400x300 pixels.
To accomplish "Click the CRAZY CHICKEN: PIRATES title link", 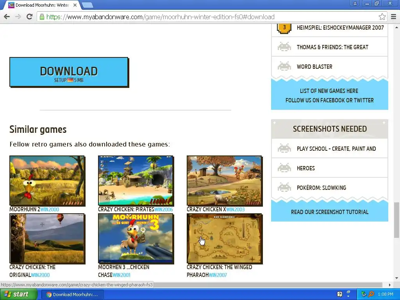I will point(126,209).
